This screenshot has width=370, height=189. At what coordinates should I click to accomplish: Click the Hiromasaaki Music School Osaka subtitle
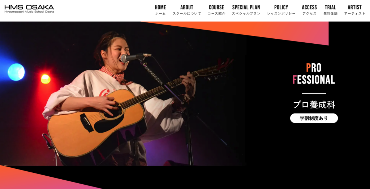(29, 12)
